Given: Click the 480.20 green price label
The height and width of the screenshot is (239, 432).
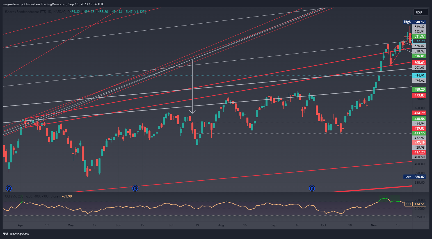Looking at the screenshot, I should click(x=419, y=89).
